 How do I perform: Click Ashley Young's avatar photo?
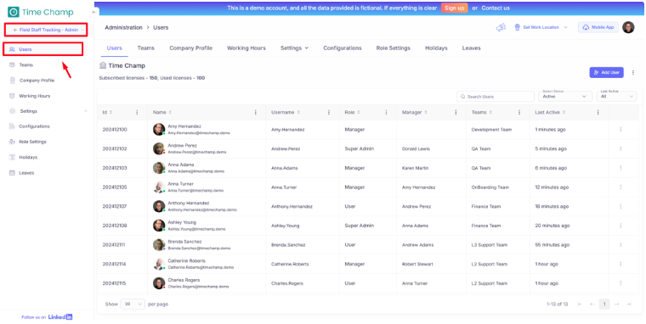(x=159, y=226)
